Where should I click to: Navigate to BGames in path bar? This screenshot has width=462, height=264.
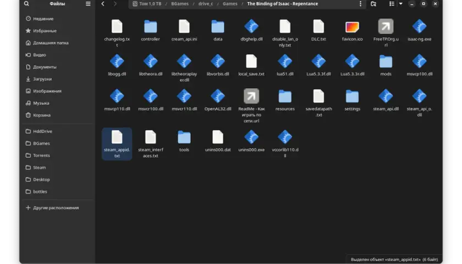[x=180, y=4]
